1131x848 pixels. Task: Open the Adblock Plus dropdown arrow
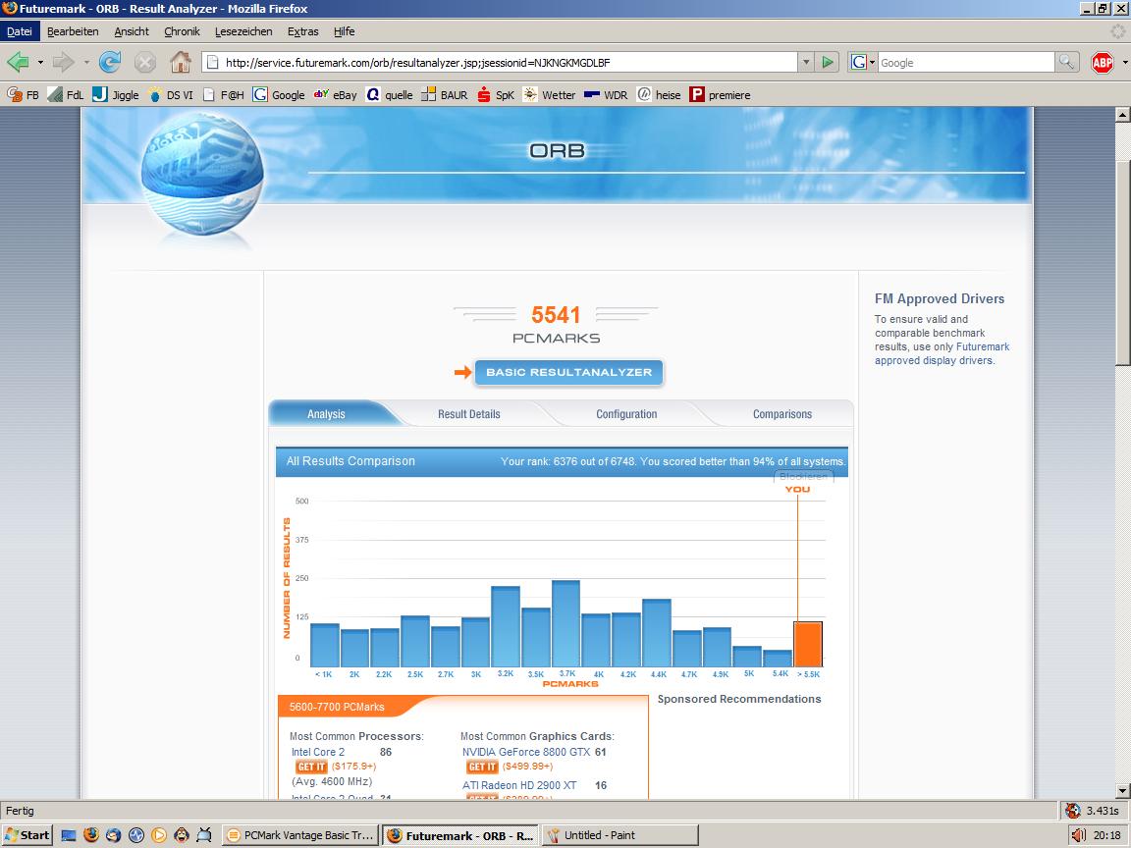tap(1124, 63)
